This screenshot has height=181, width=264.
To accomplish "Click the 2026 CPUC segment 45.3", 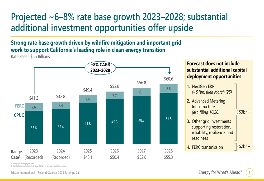I will [x=115, y=122].
